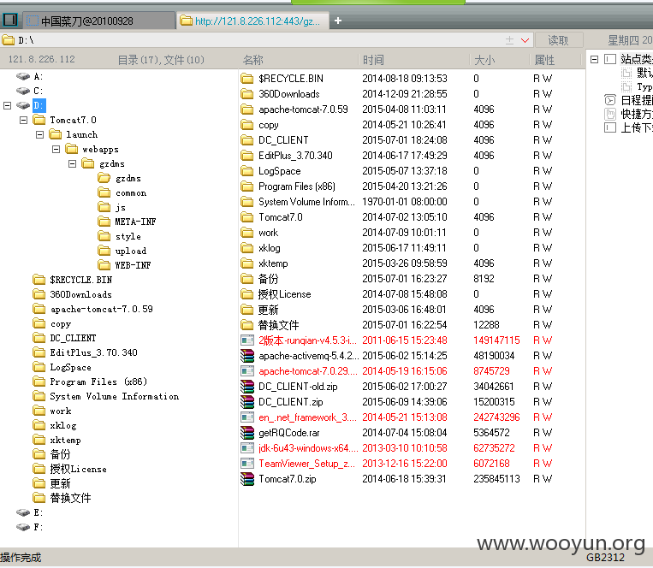Viewport: 653px width, 568px height.
Task: Click the xklog folder name in list
Action: pyautogui.click(x=270, y=247)
